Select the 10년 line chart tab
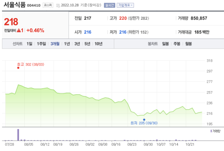Viewport: 224px width, 151px height. 98,44
